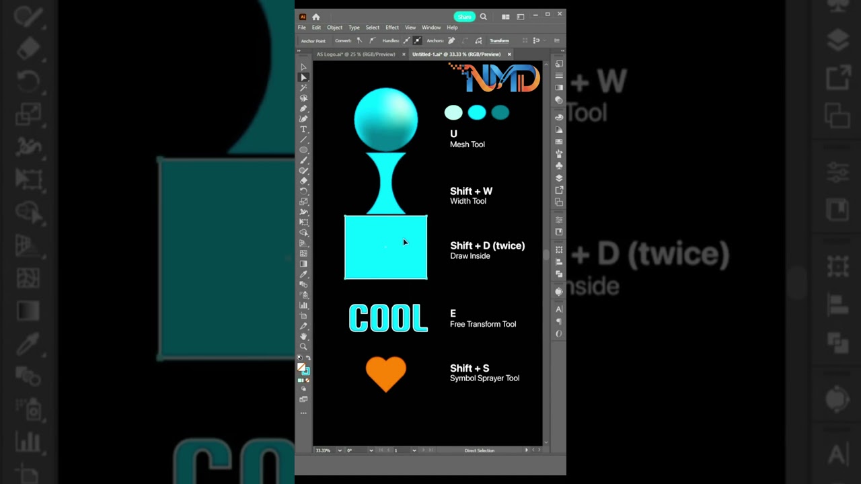Open Edit Toolbar three-dots button
The width and height of the screenshot is (861, 484).
click(303, 413)
